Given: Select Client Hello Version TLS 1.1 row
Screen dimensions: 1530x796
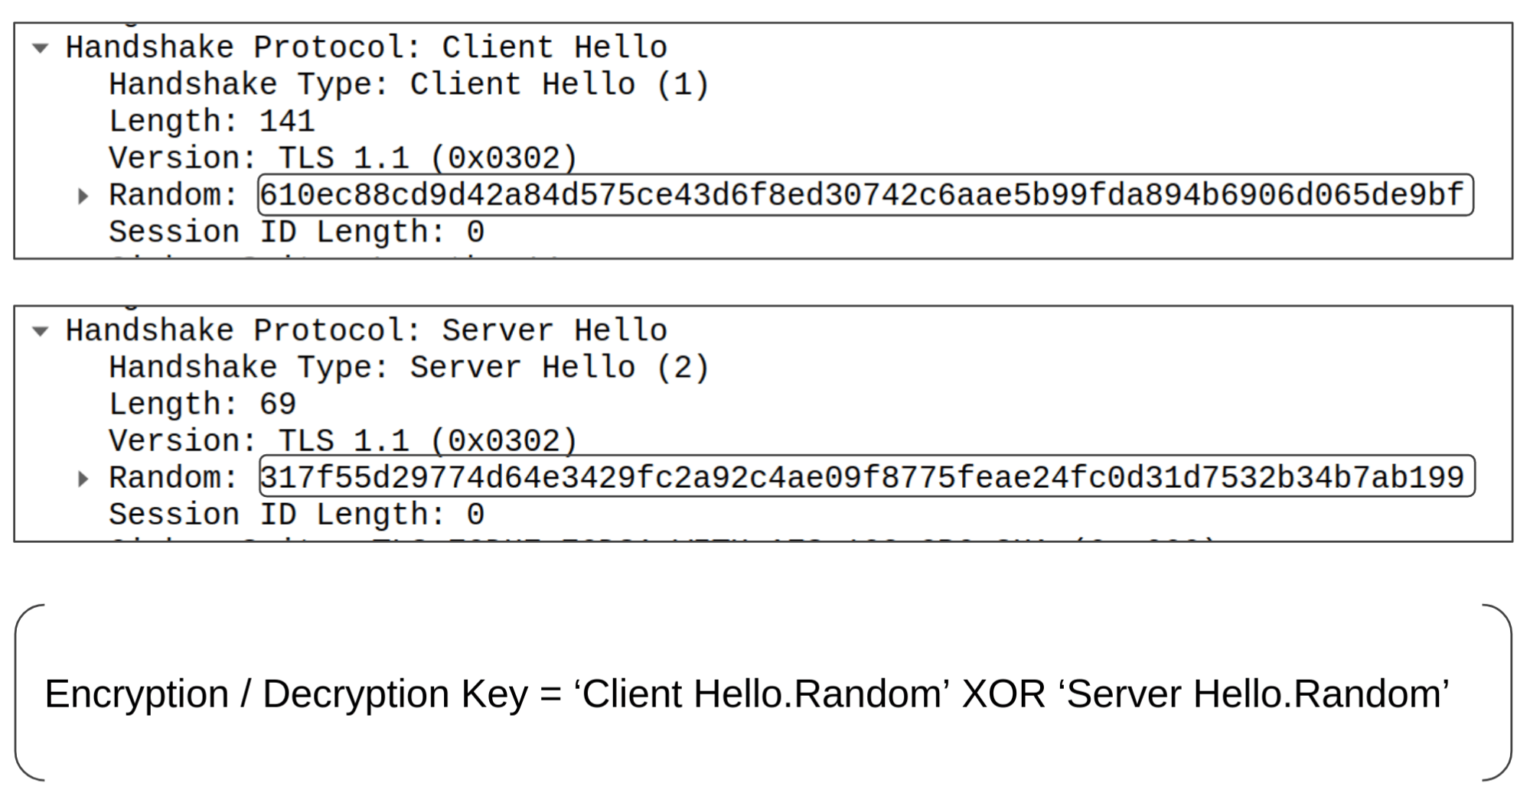Looking at the screenshot, I should (343, 158).
